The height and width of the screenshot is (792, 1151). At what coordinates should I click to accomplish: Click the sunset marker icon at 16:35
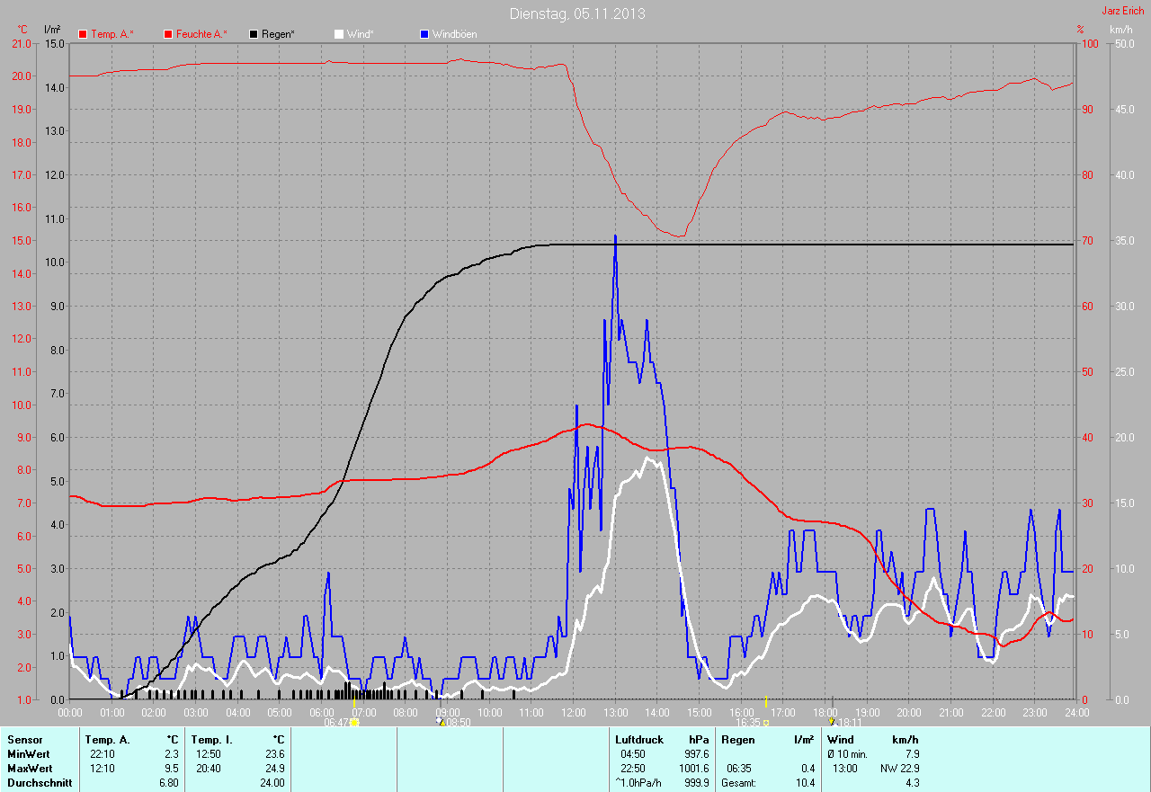[766, 722]
